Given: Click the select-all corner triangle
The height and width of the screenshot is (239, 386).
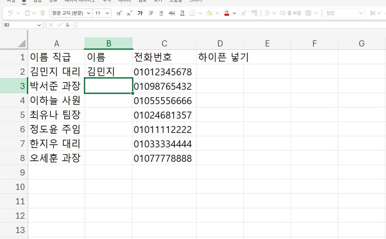Looking at the screenshot, I should 22,43.
